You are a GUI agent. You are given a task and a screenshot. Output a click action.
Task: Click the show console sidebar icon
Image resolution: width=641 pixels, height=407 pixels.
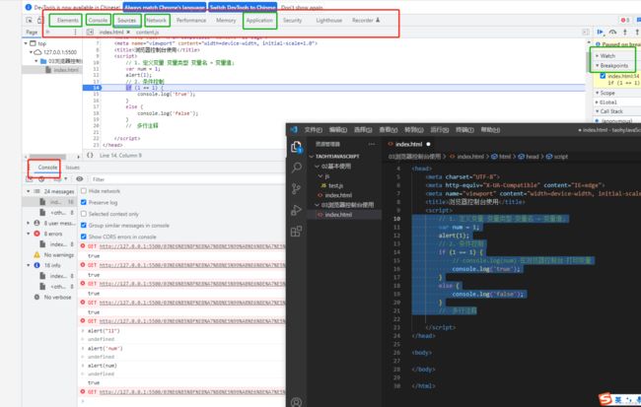30,179
